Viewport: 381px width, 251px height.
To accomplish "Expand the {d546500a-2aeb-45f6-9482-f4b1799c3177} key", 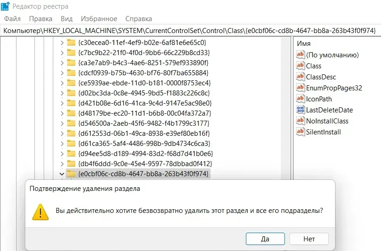I will (62, 123).
